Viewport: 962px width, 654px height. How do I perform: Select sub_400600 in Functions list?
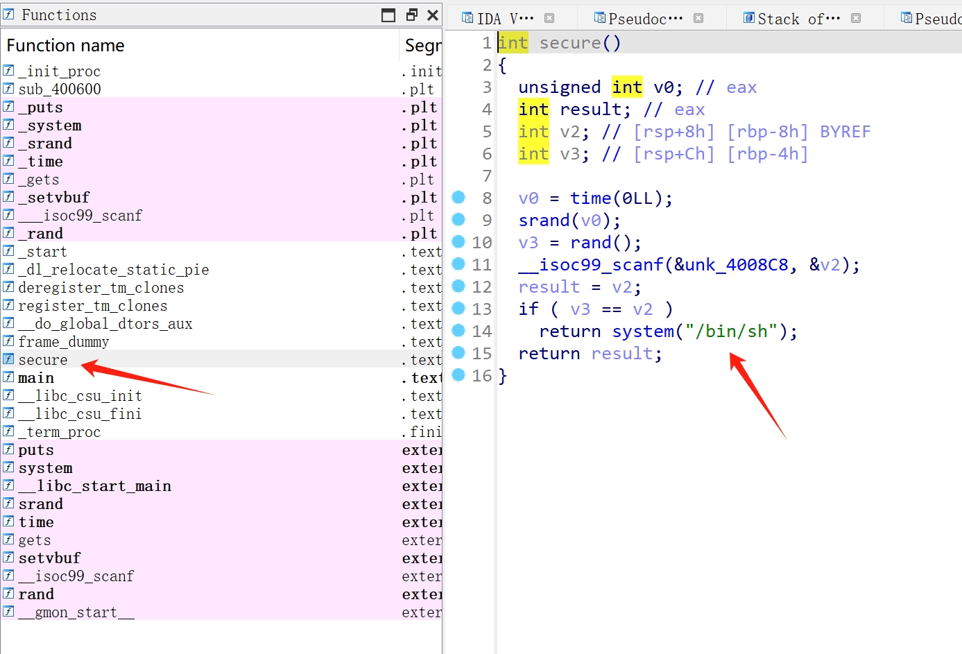tap(221, 89)
